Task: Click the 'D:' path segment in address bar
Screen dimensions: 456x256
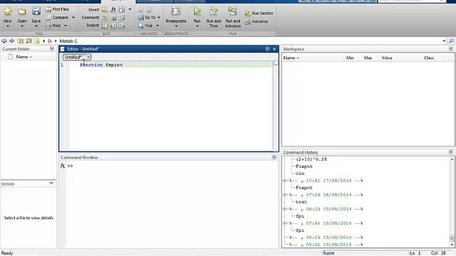Action: (x=50, y=41)
